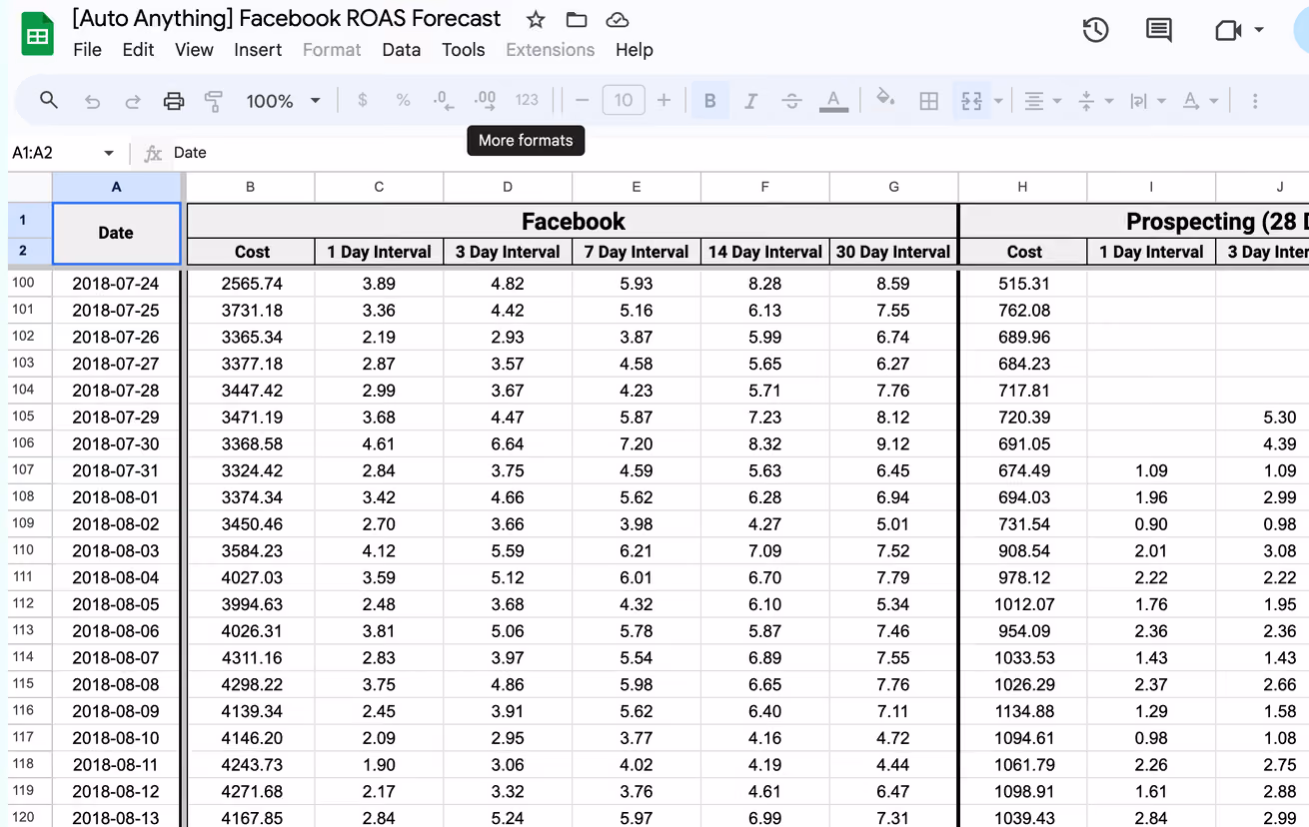Click the formula bar containing Date

pyautogui.click(x=739, y=153)
